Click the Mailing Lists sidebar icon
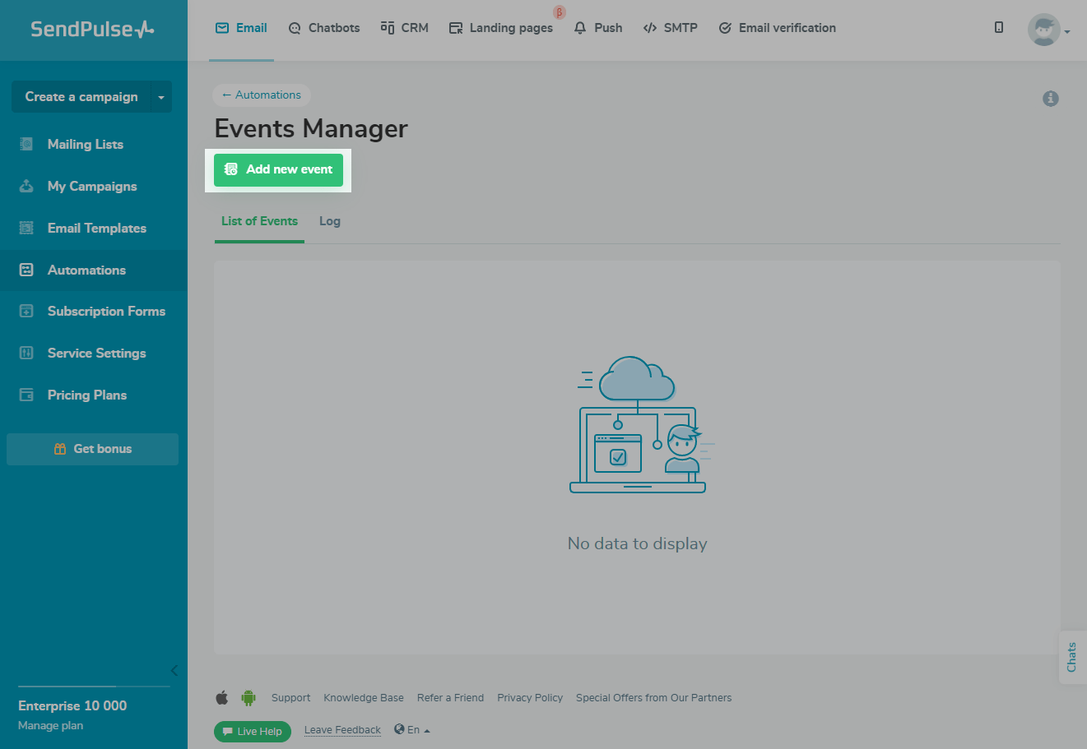The height and width of the screenshot is (749, 1087). [26, 145]
